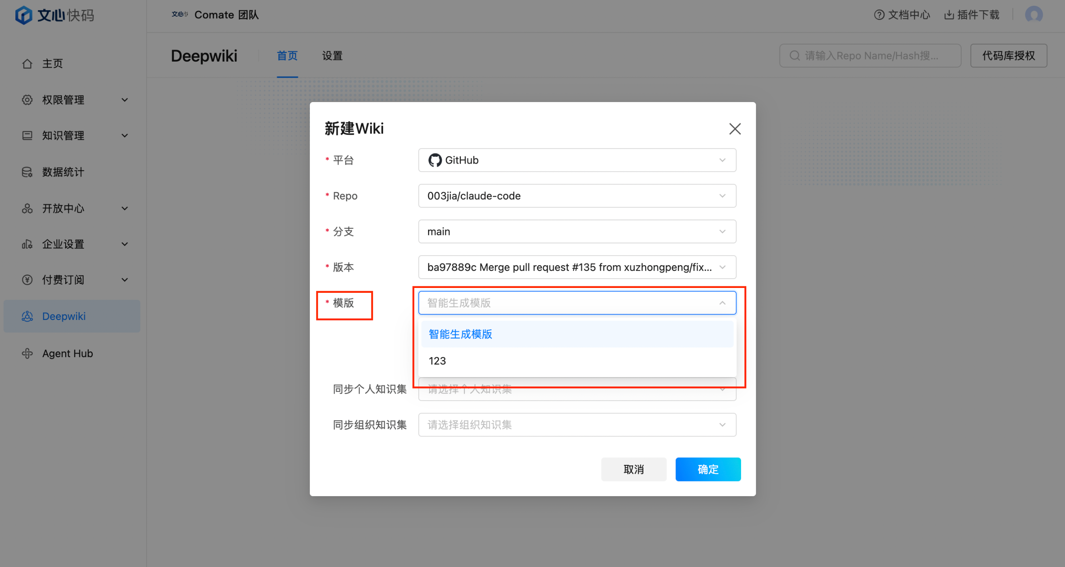This screenshot has height=567, width=1065.
Task: Click the 分支 field label
Action: coord(343,232)
